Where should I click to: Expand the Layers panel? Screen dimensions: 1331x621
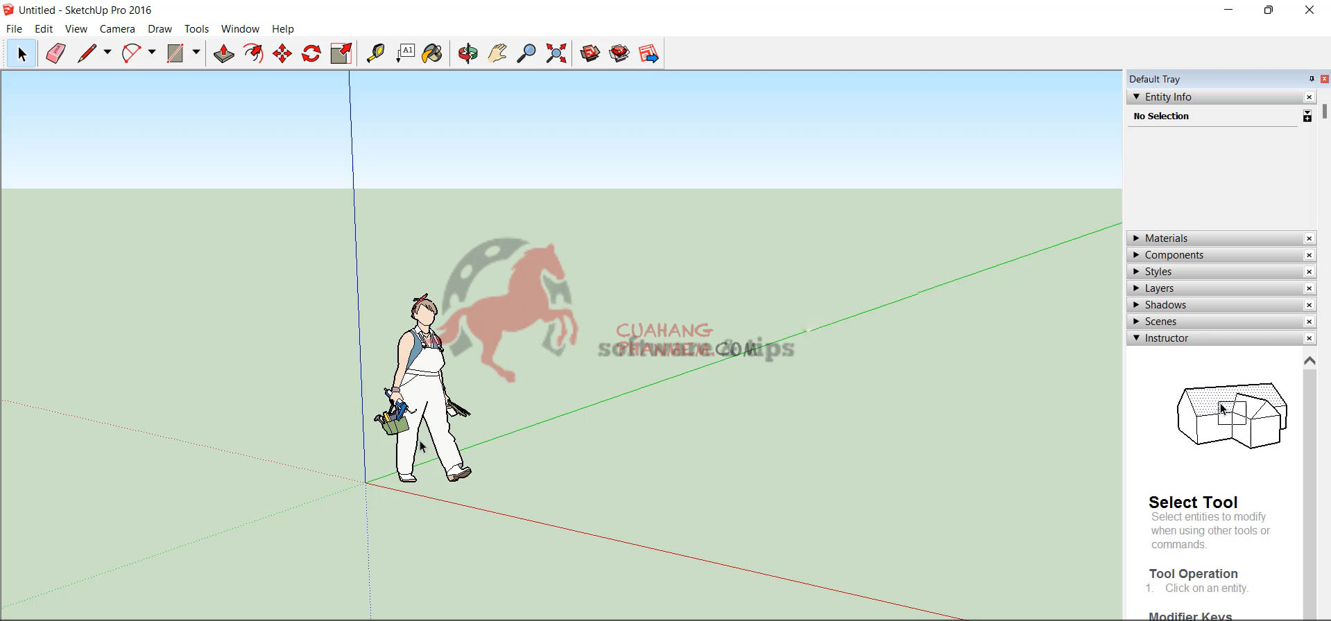pyautogui.click(x=1136, y=288)
